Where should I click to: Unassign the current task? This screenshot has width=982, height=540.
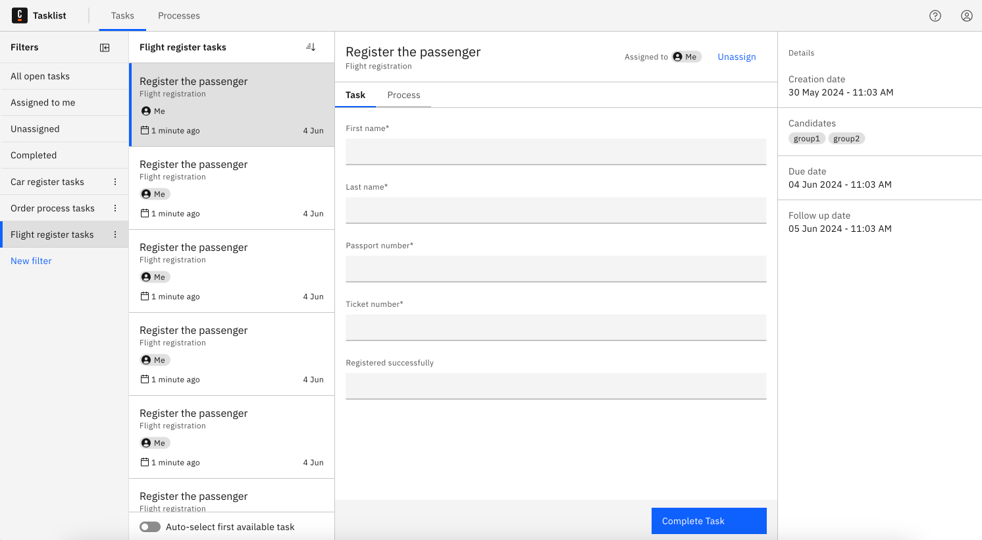736,57
